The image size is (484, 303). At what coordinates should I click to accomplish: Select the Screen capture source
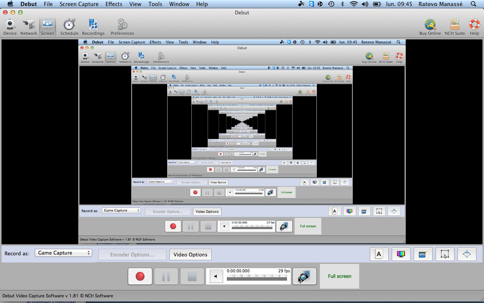coord(48,27)
